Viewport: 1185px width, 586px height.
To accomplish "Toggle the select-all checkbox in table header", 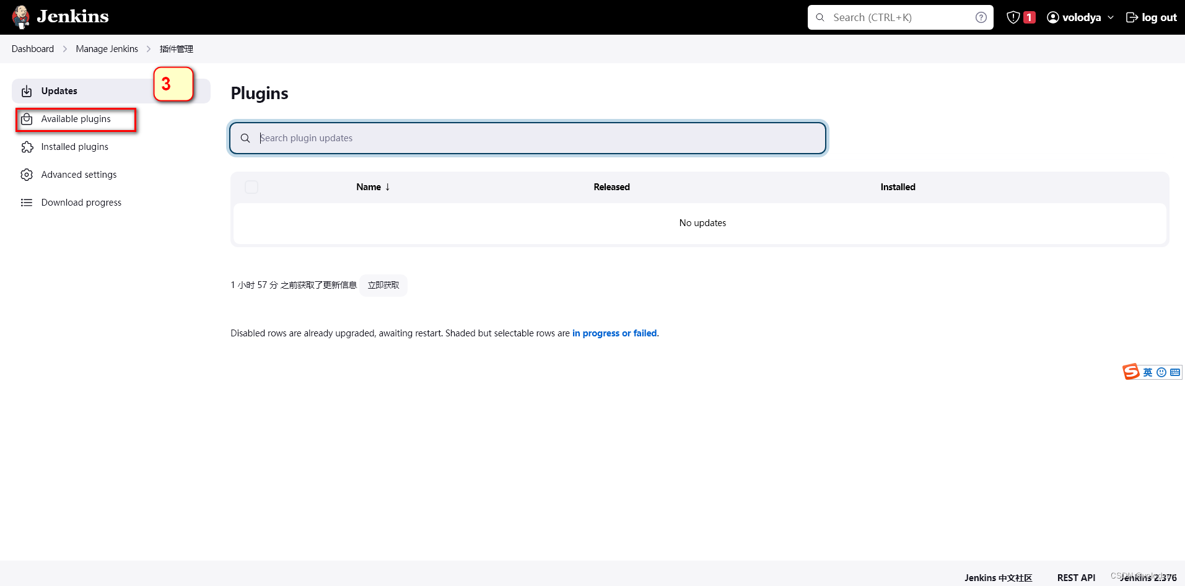I will click(x=251, y=187).
